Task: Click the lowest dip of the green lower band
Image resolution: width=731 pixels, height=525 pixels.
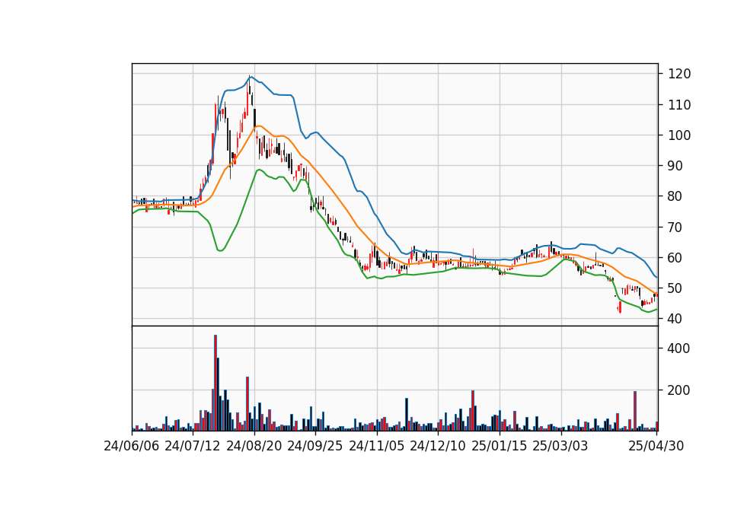Action: [x=648, y=312]
